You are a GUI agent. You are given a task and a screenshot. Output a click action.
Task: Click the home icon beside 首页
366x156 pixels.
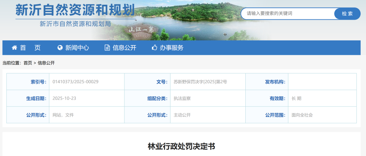15,47
